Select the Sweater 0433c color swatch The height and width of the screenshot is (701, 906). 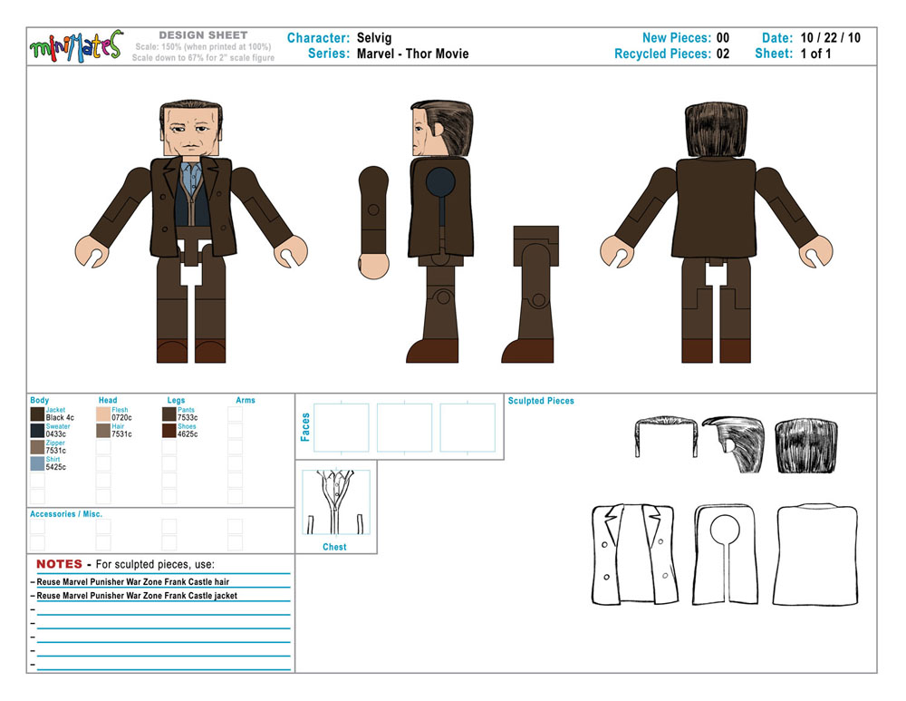pos(37,431)
